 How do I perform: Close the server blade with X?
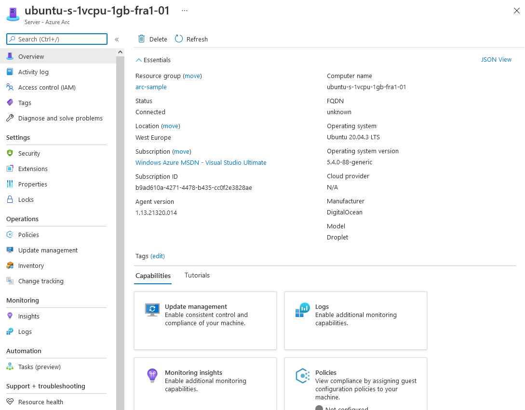(x=517, y=11)
